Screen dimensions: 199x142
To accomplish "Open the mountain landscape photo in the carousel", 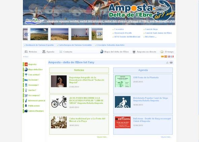I will (39, 34).
